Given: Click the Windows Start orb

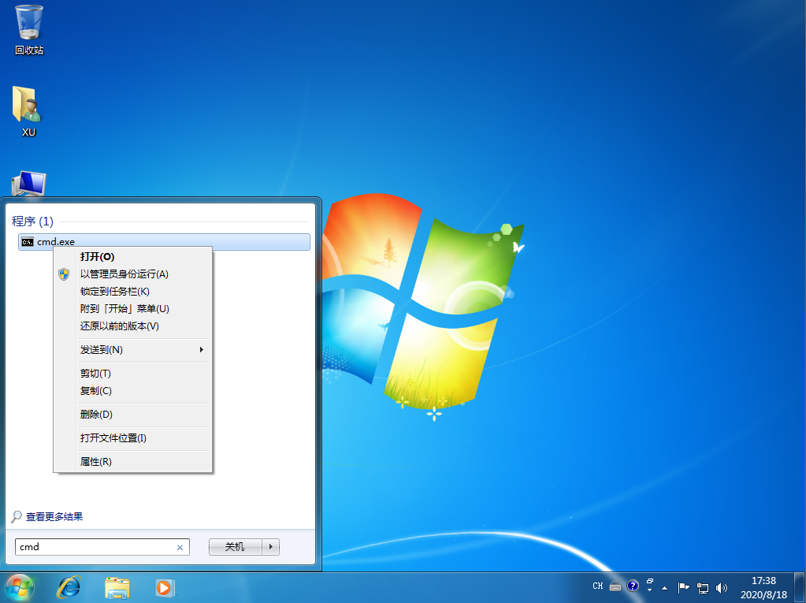Looking at the screenshot, I should (19, 586).
